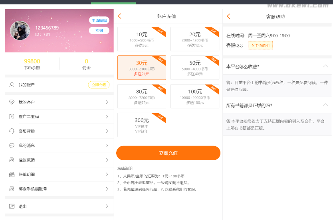The image size is (333, 220).
Task: Select the 退出 logout entry
Action: point(59,206)
